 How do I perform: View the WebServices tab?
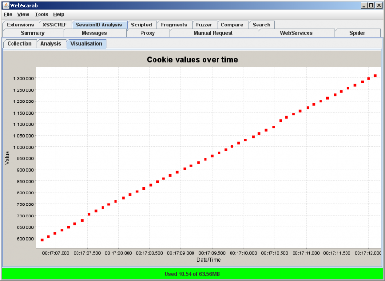pos(296,33)
